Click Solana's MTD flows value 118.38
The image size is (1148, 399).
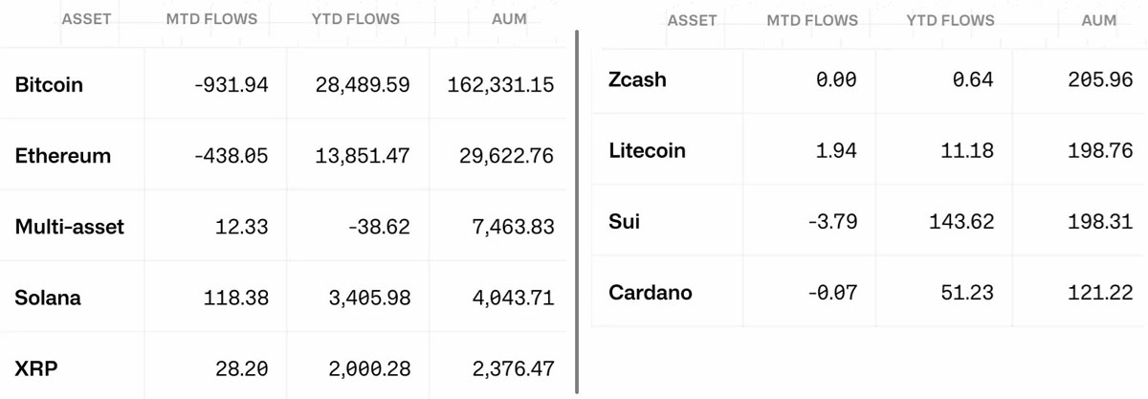click(x=235, y=298)
